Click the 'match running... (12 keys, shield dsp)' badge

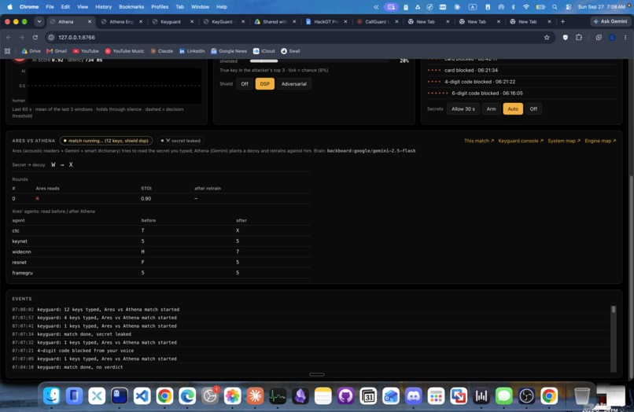coord(106,141)
